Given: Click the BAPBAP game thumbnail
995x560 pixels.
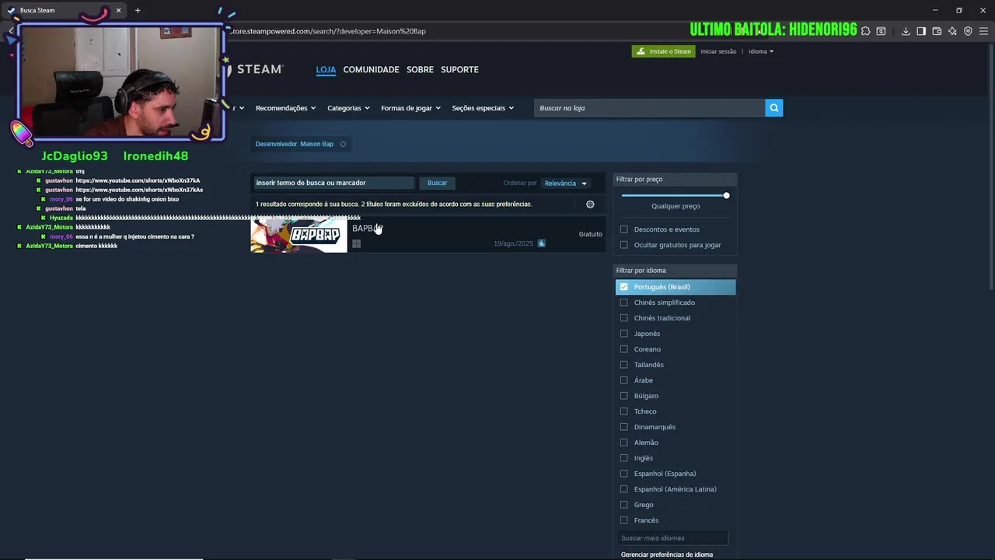Looking at the screenshot, I should click(x=299, y=235).
